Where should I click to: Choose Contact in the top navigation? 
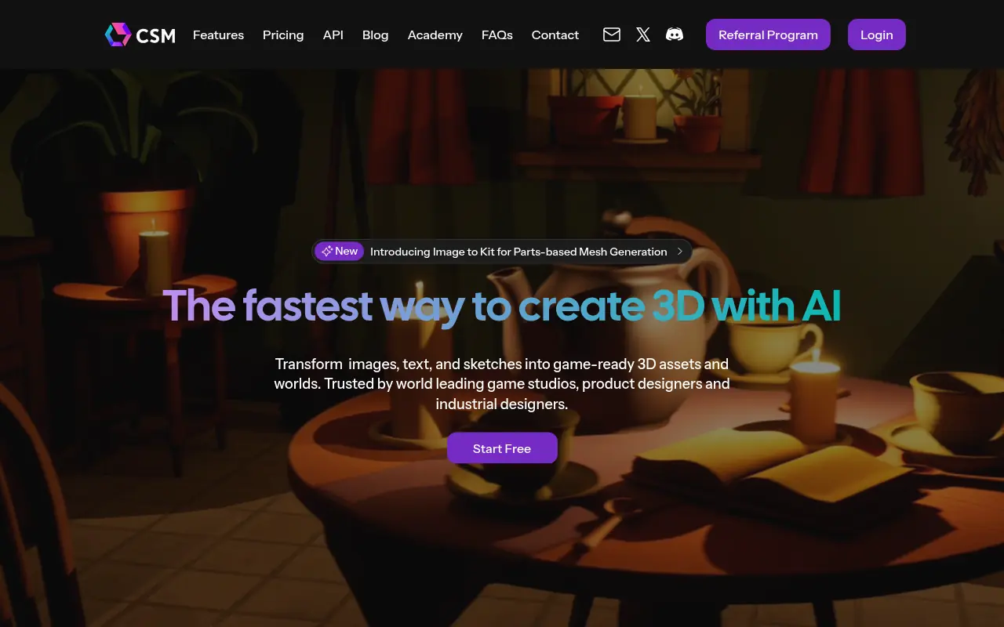click(x=555, y=35)
